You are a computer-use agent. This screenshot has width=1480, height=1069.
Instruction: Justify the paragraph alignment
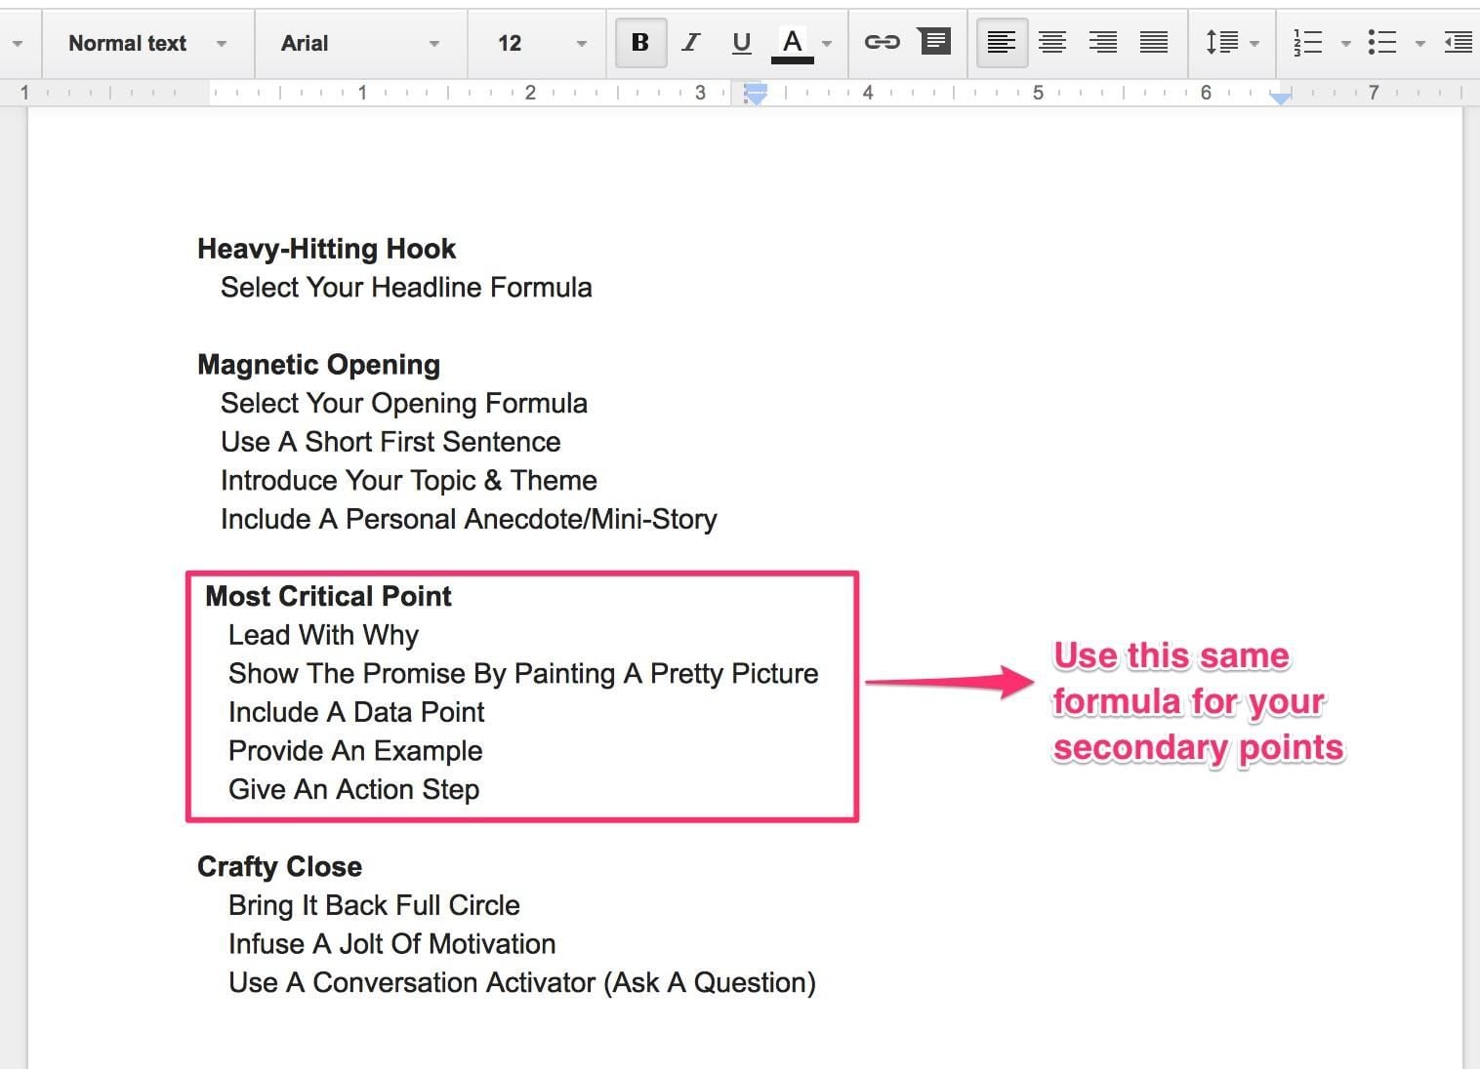pos(1154,42)
